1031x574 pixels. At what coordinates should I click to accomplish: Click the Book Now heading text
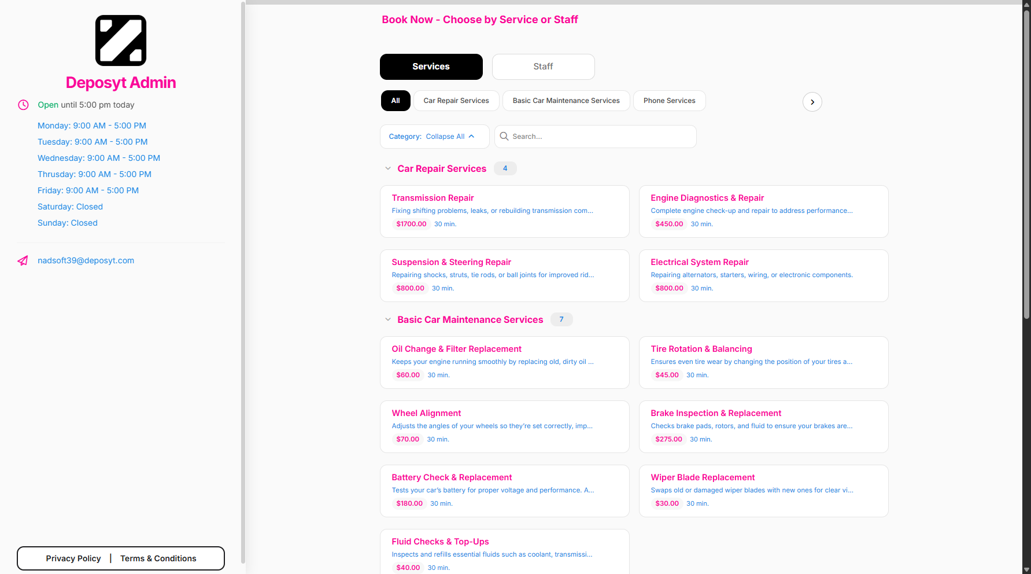tap(480, 20)
